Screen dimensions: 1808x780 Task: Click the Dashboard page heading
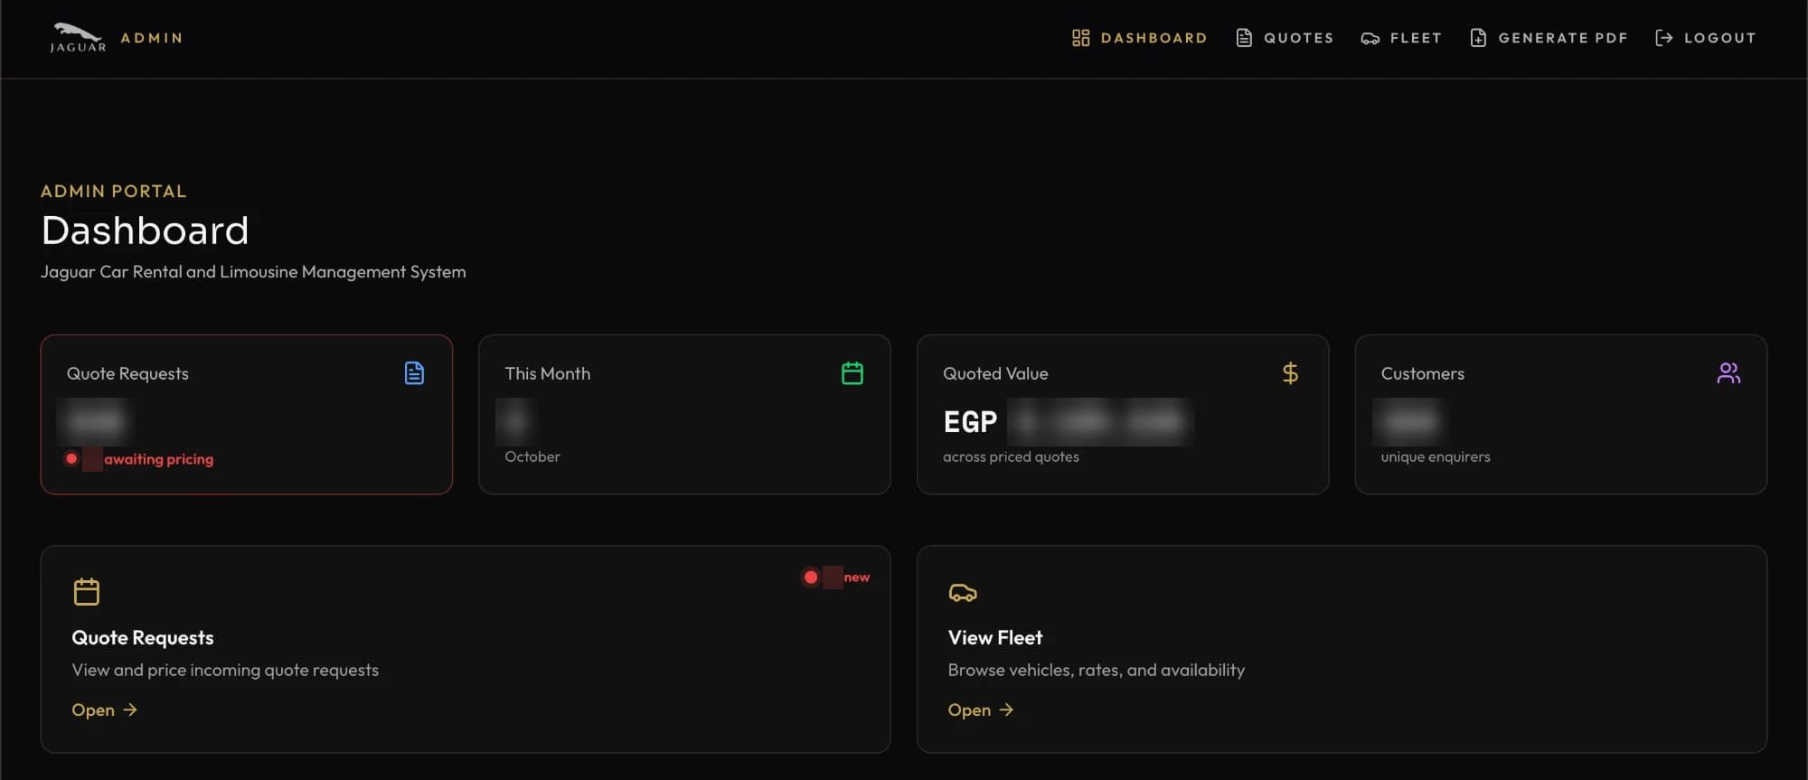145,230
